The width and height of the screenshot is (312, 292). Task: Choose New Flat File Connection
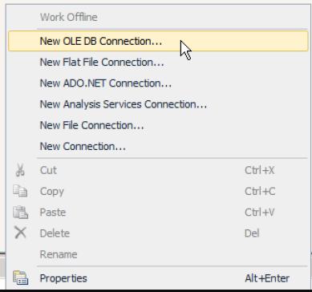coord(158,63)
